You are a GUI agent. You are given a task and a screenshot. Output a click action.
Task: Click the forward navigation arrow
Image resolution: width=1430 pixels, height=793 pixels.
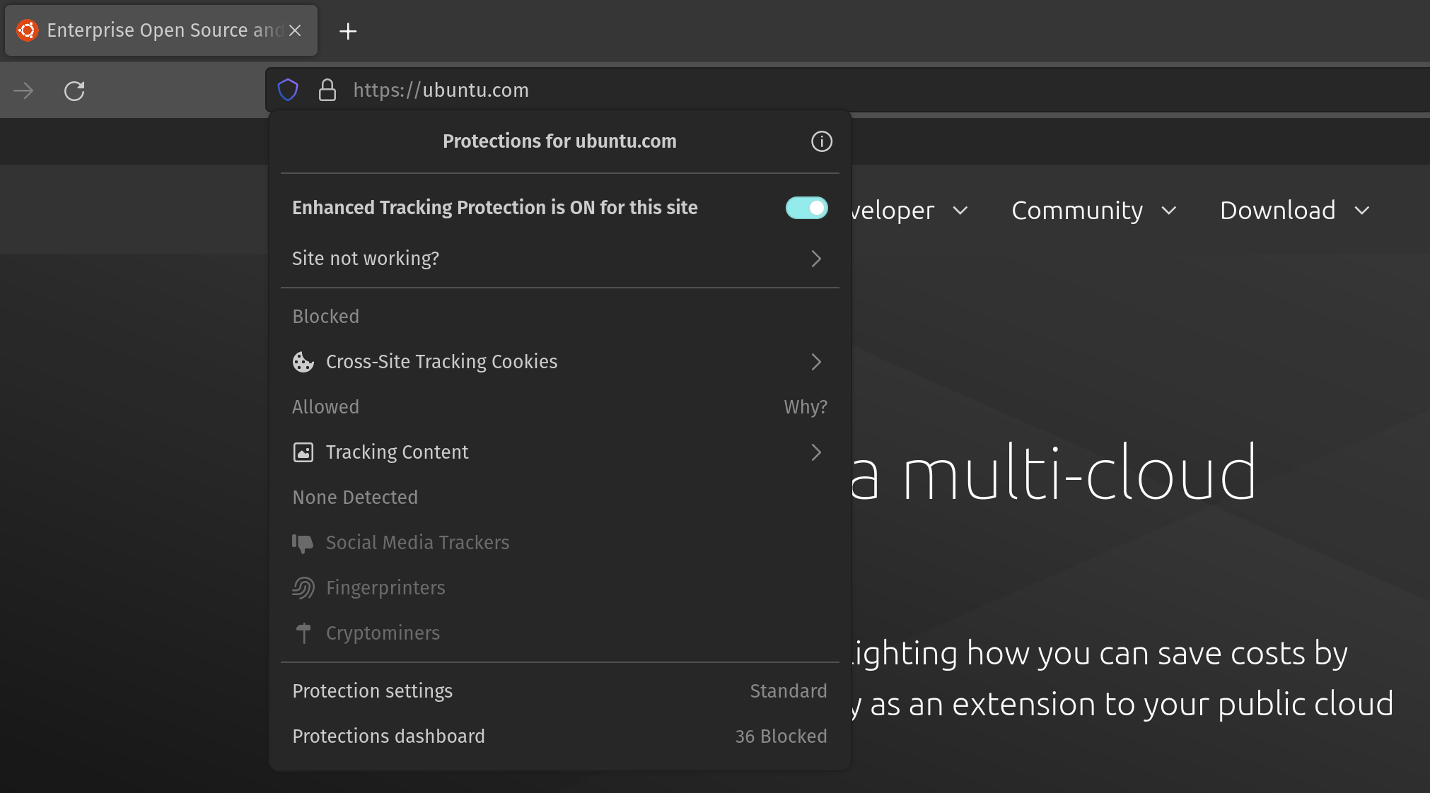tap(23, 90)
